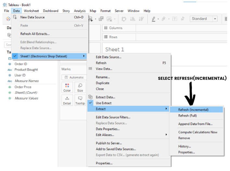
Task: Open the Worksheet menu
Action: 32,11
